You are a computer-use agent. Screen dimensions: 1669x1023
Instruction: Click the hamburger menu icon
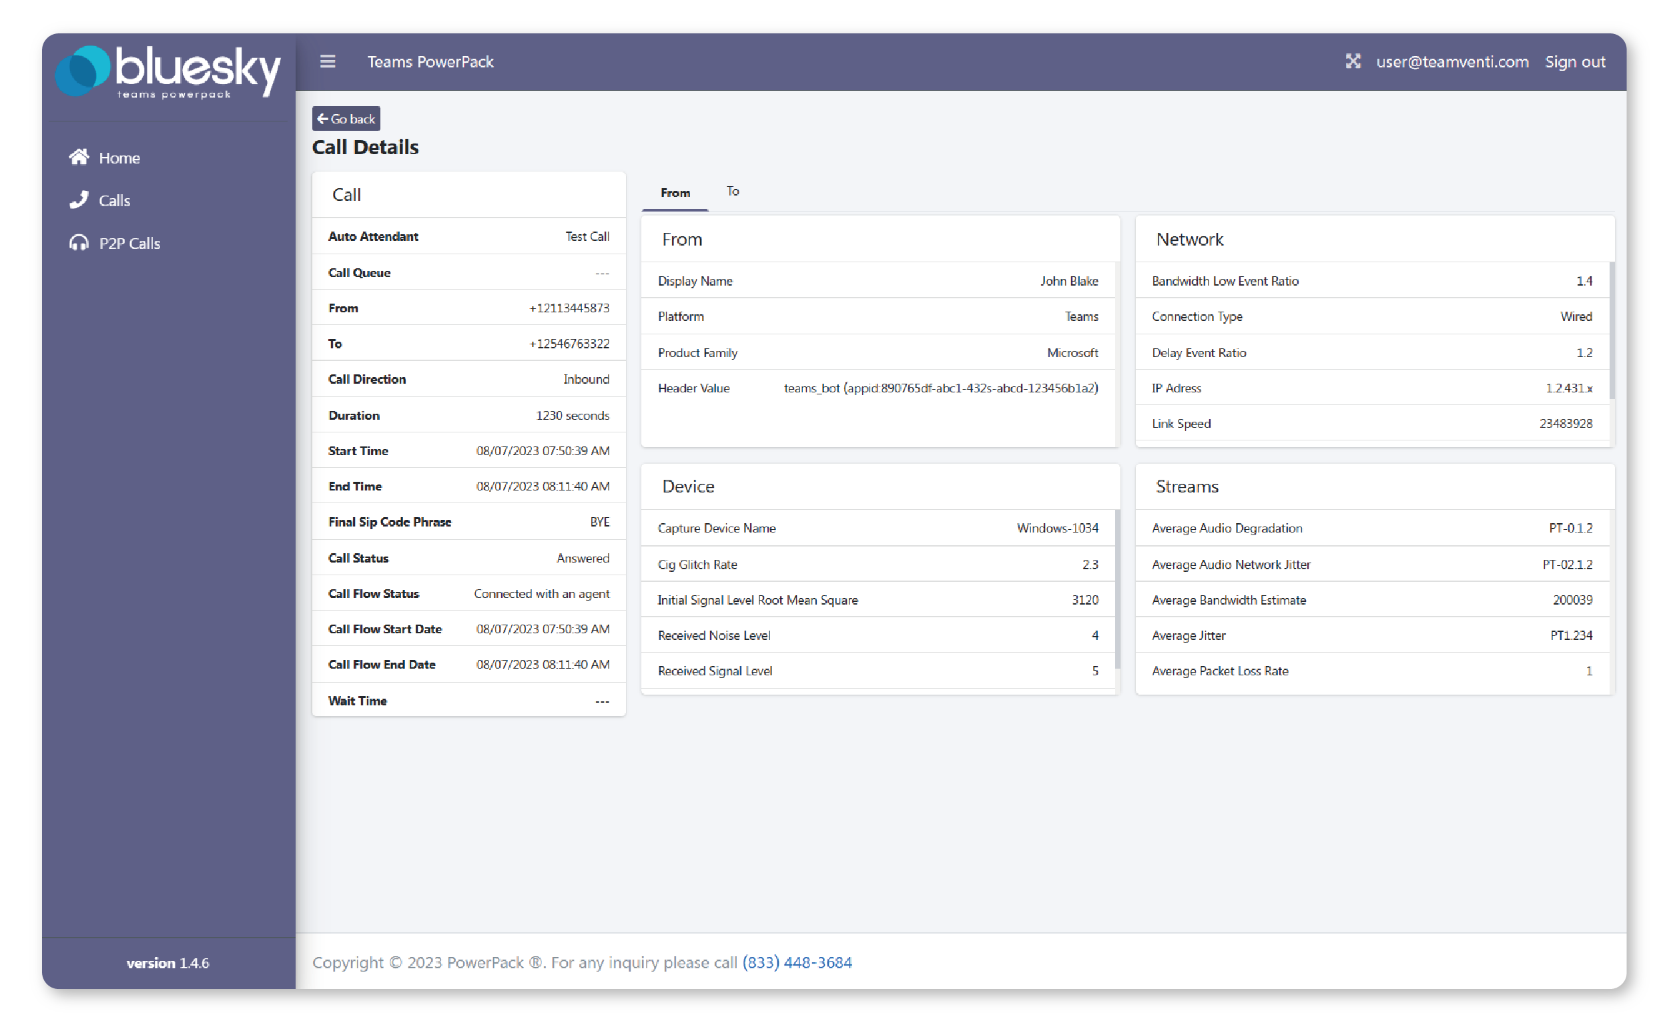[328, 61]
